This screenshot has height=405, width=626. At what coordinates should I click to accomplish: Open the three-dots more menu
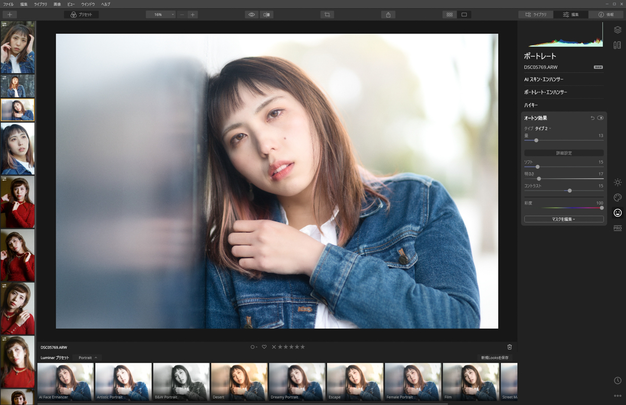(x=618, y=396)
